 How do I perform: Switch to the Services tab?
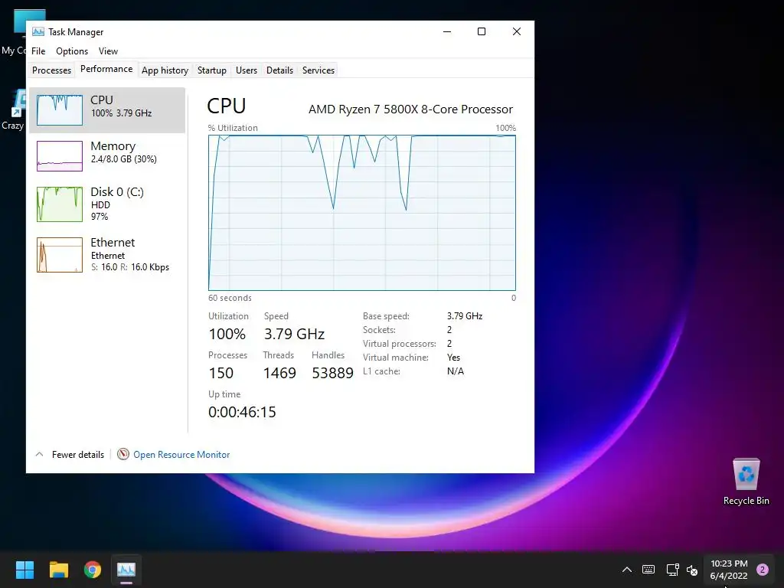tap(318, 70)
